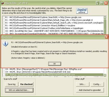109x97 pixels.
Task: Click the scroll down arrow of results list
Action: [105, 75]
